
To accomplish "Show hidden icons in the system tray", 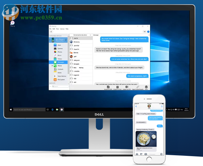I will click(167, 110).
